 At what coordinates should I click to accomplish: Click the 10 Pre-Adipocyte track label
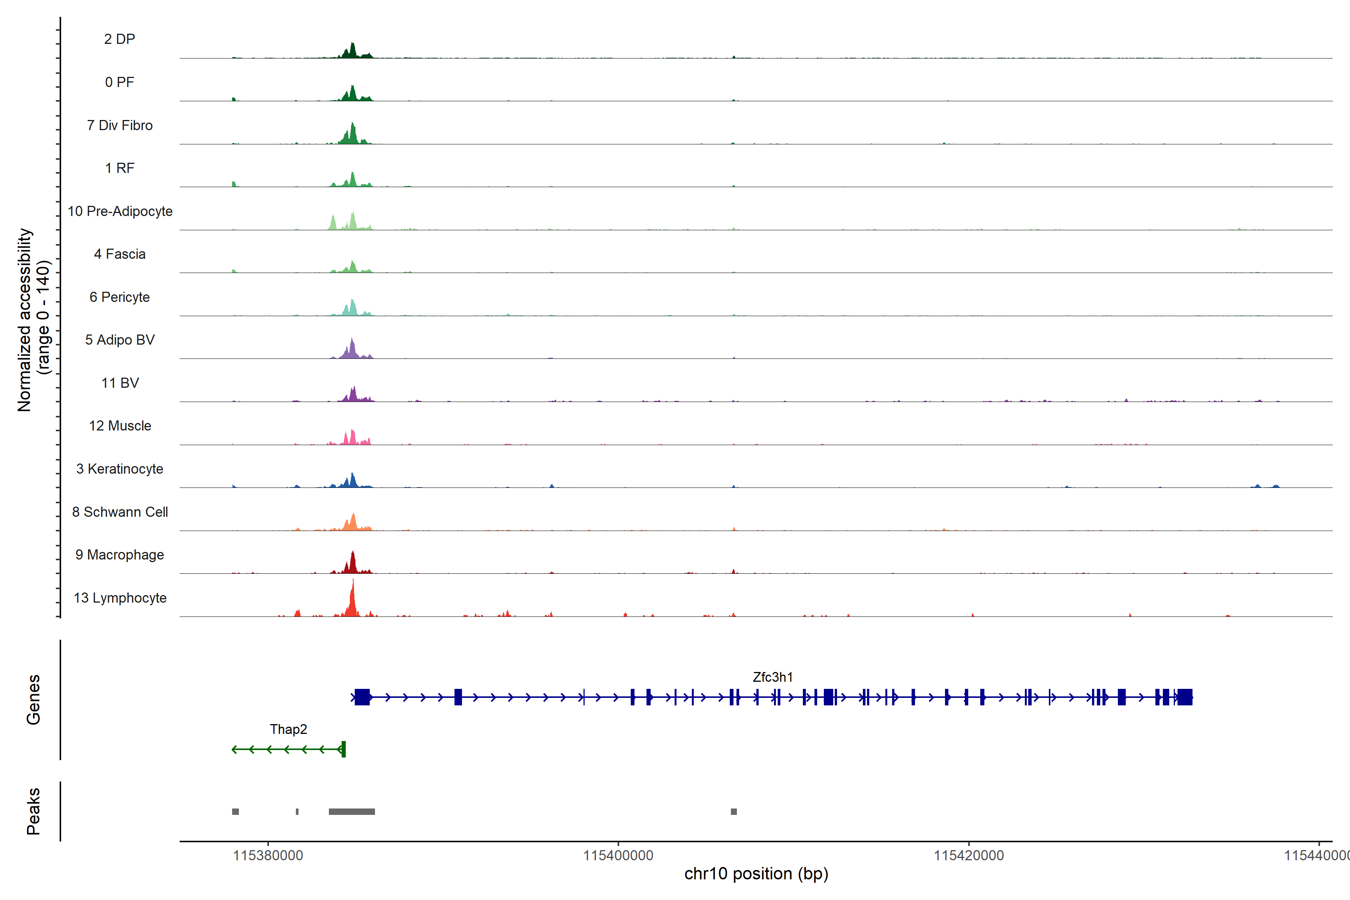coord(120,211)
